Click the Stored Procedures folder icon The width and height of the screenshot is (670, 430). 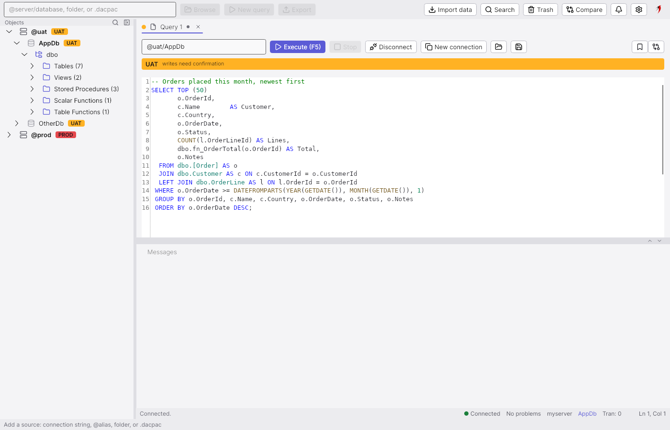coord(46,89)
